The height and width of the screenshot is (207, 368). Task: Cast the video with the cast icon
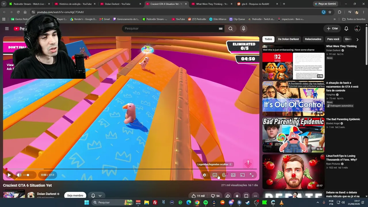[x=242, y=175]
